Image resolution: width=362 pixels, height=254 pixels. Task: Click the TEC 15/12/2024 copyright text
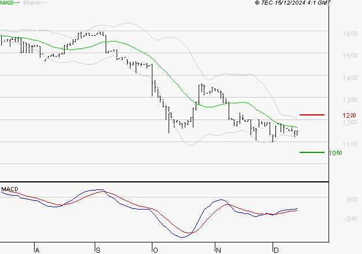click(x=293, y=3)
